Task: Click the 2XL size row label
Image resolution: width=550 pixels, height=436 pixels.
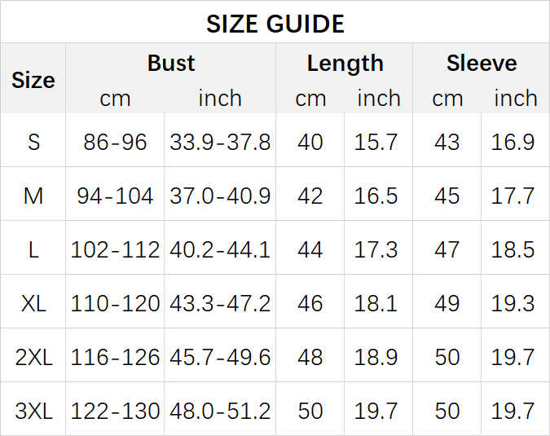Action: [x=33, y=357]
